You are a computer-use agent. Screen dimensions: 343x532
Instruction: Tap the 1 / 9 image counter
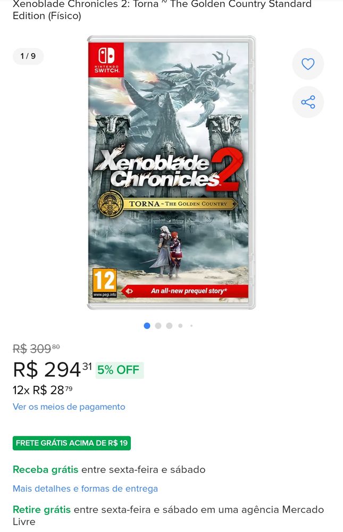click(28, 56)
